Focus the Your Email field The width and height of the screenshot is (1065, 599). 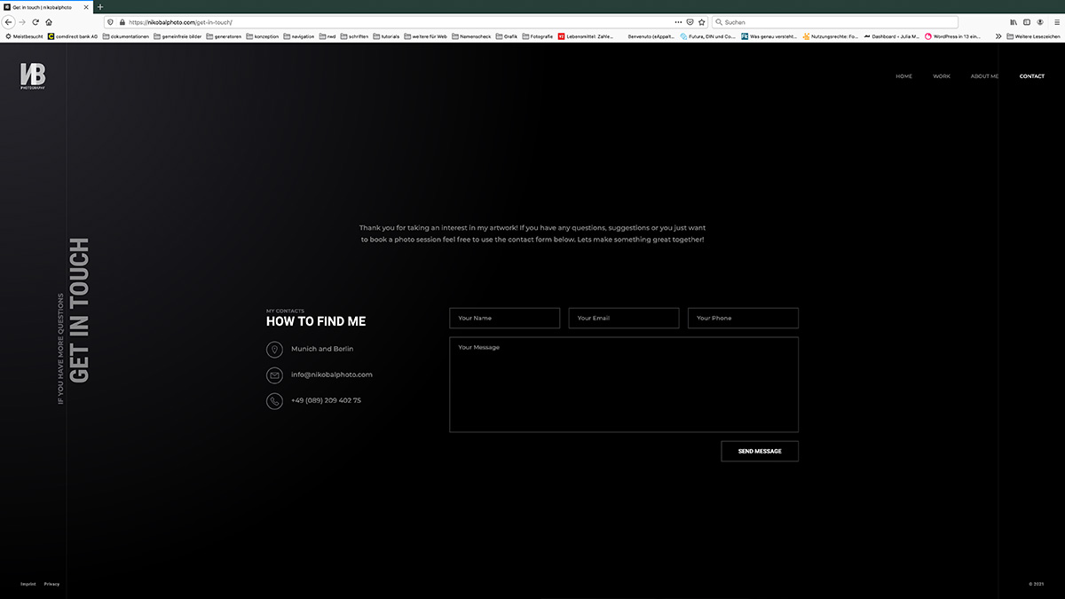pos(623,318)
